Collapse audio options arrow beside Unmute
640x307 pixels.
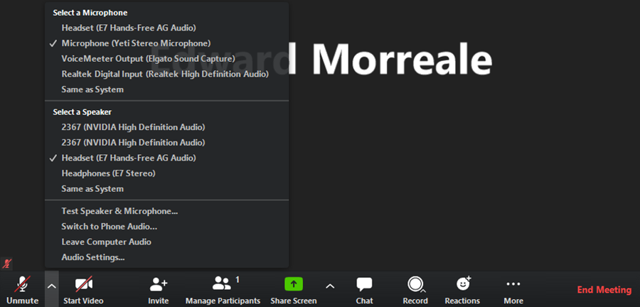[x=51, y=286]
